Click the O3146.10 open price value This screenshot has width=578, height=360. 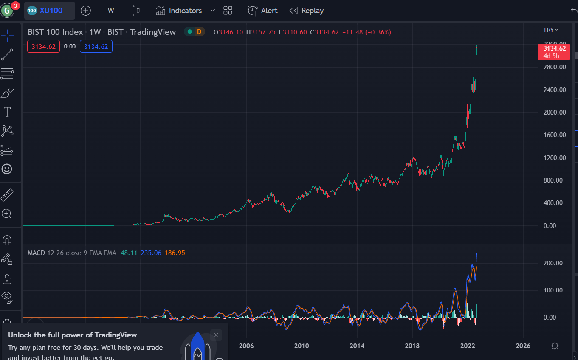point(228,32)
